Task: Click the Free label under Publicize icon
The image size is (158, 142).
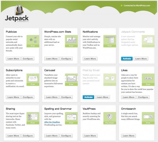Action: [x=33, y=46]
